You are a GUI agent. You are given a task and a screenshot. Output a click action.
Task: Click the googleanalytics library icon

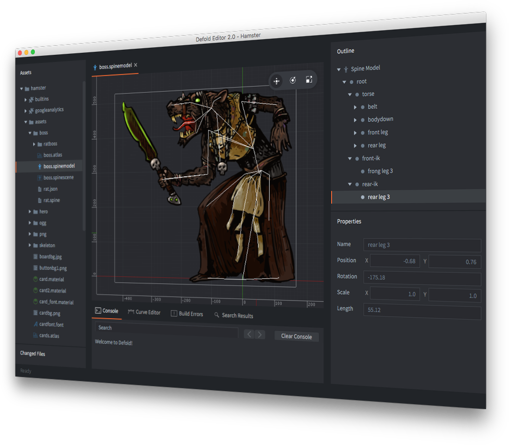[31, 111]
